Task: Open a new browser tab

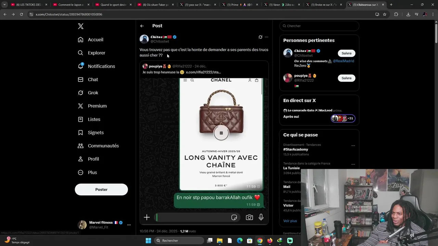Action: tap(391, 5)
